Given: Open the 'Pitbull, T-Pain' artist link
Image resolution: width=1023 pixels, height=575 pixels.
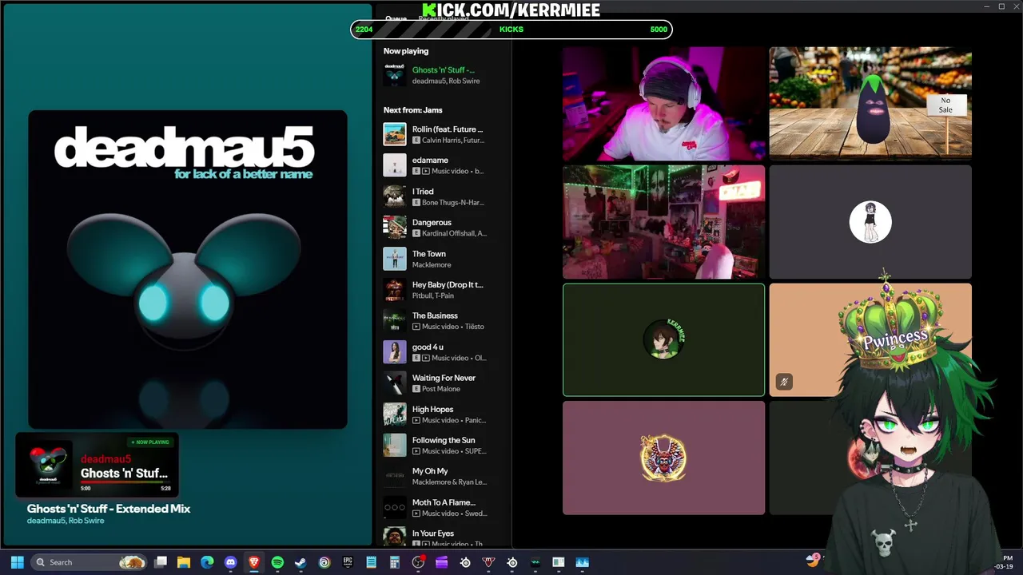Looking at the screenshot, I should click(x=432, y=295).
